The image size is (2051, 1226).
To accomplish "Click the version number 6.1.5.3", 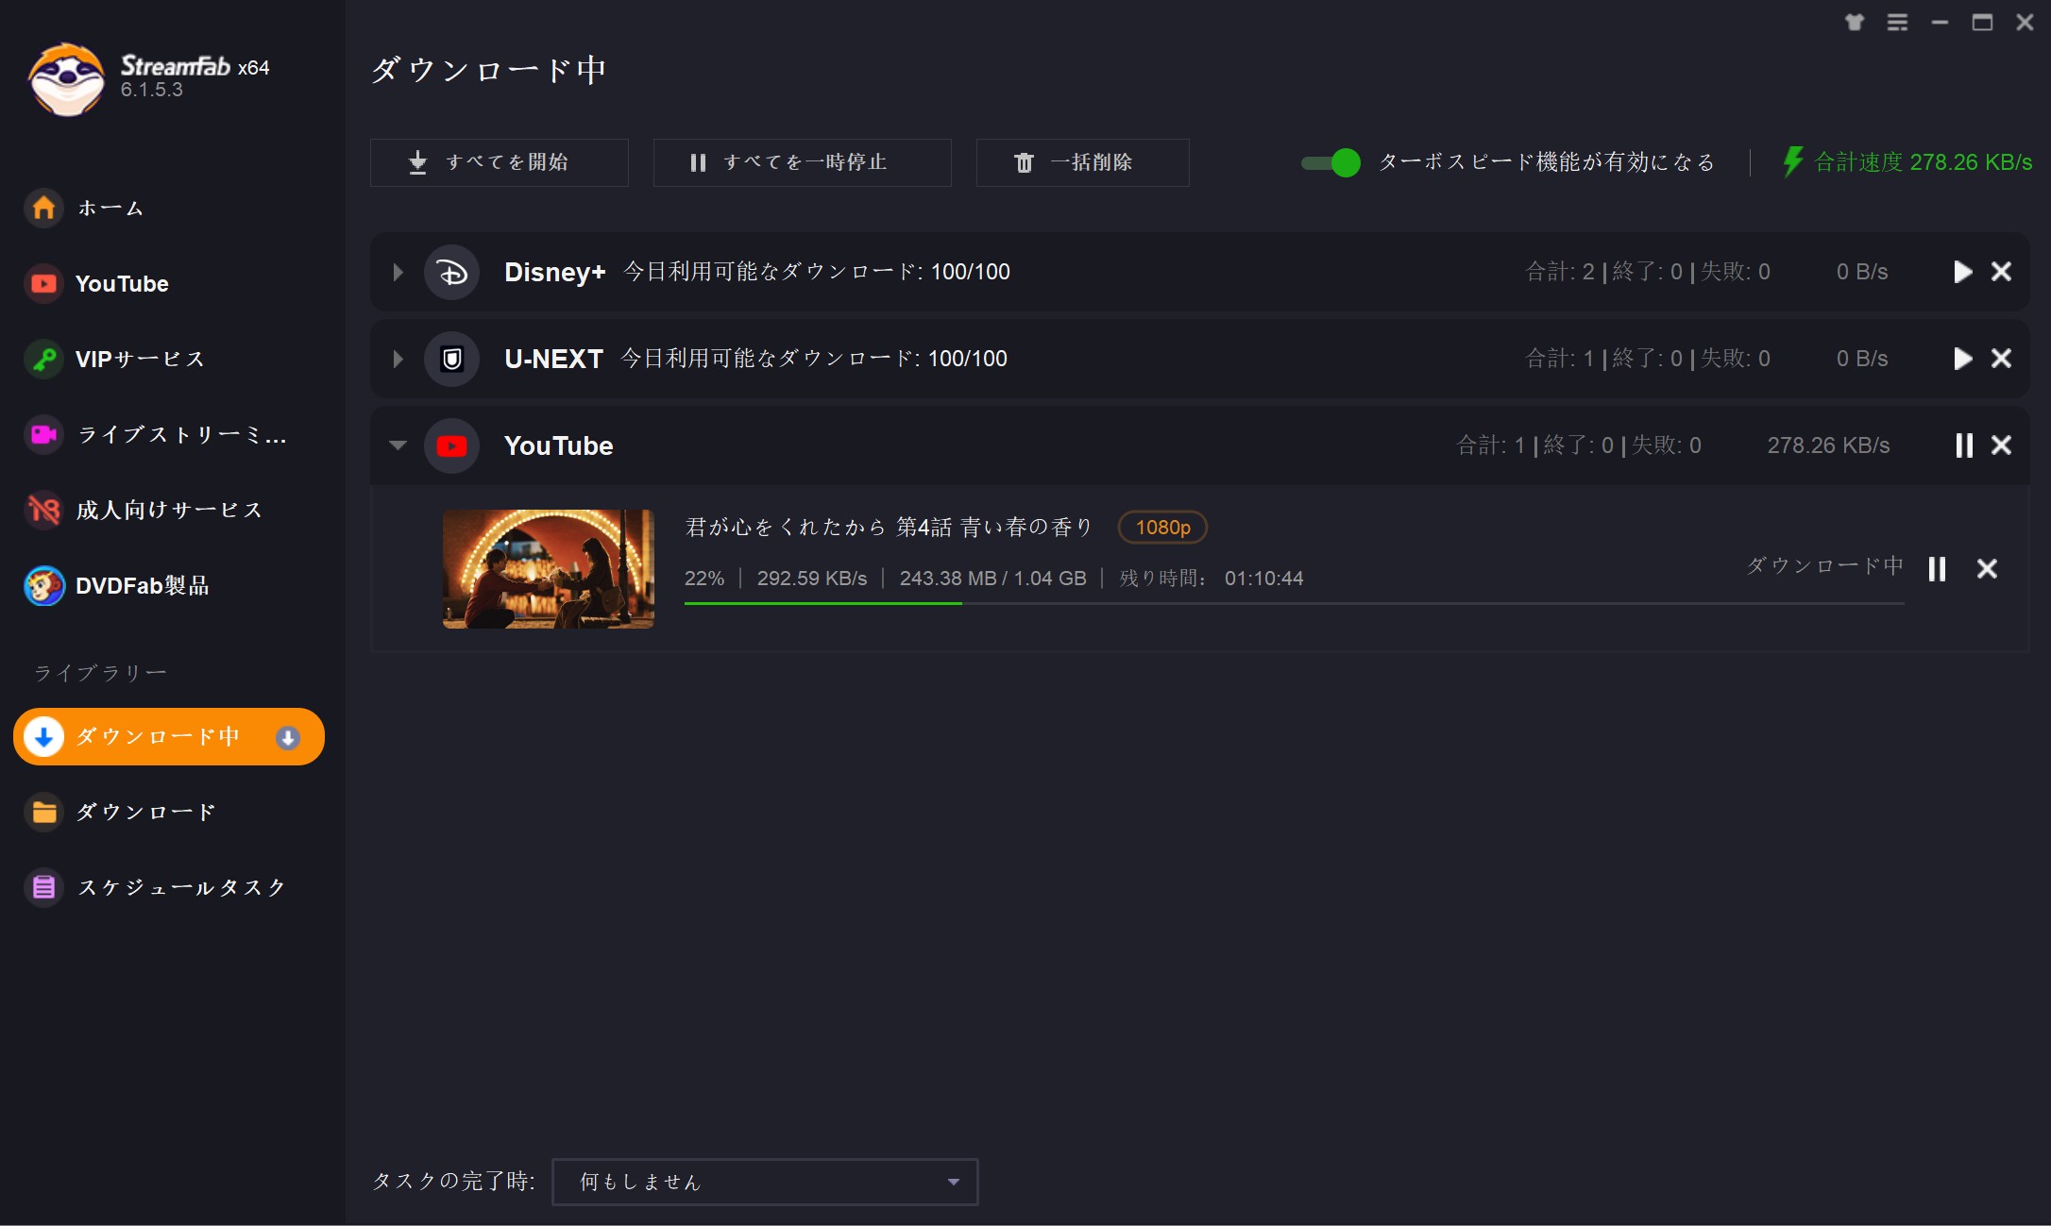I will [x=151, y=90].
